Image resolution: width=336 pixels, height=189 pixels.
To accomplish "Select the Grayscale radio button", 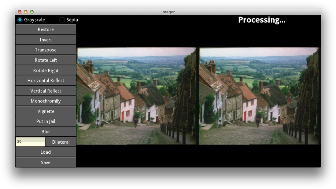I will [x=20, y=20].
